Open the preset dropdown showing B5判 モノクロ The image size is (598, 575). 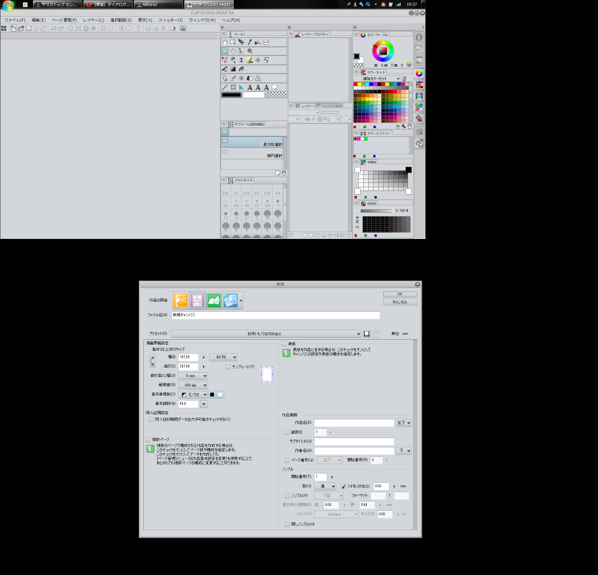click(x=266, y=334)
